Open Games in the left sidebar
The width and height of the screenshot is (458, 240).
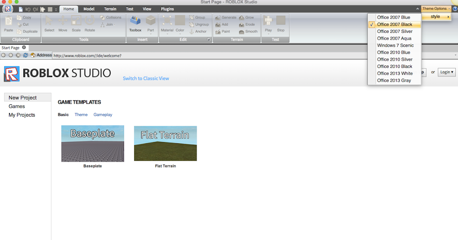click(17, 106)
